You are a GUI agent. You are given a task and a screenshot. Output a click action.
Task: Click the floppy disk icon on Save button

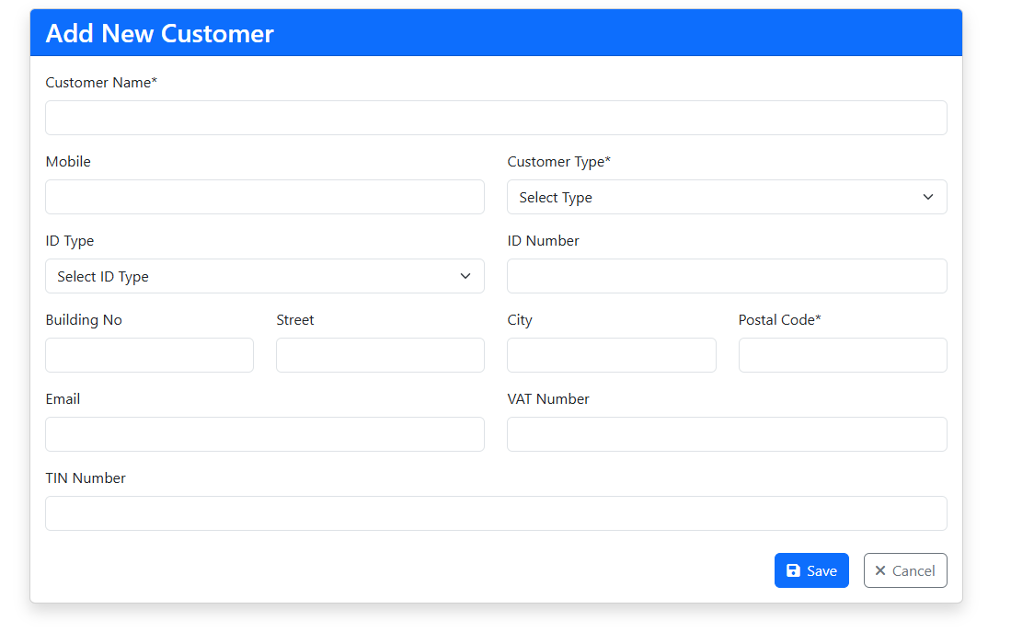(x=793, y=570)
